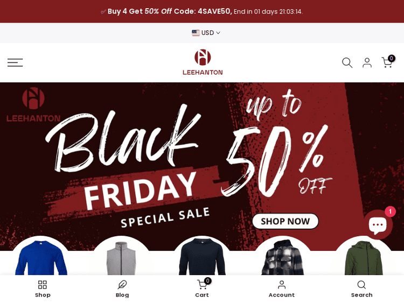Click the SHOP NOW banner button
Screen dimensions: 404x303
coord(285,221)
